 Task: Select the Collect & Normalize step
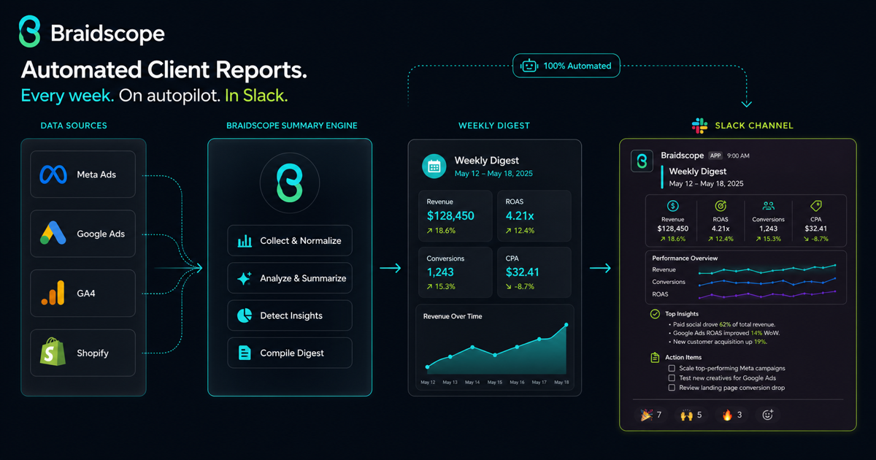tap(290, 240)
